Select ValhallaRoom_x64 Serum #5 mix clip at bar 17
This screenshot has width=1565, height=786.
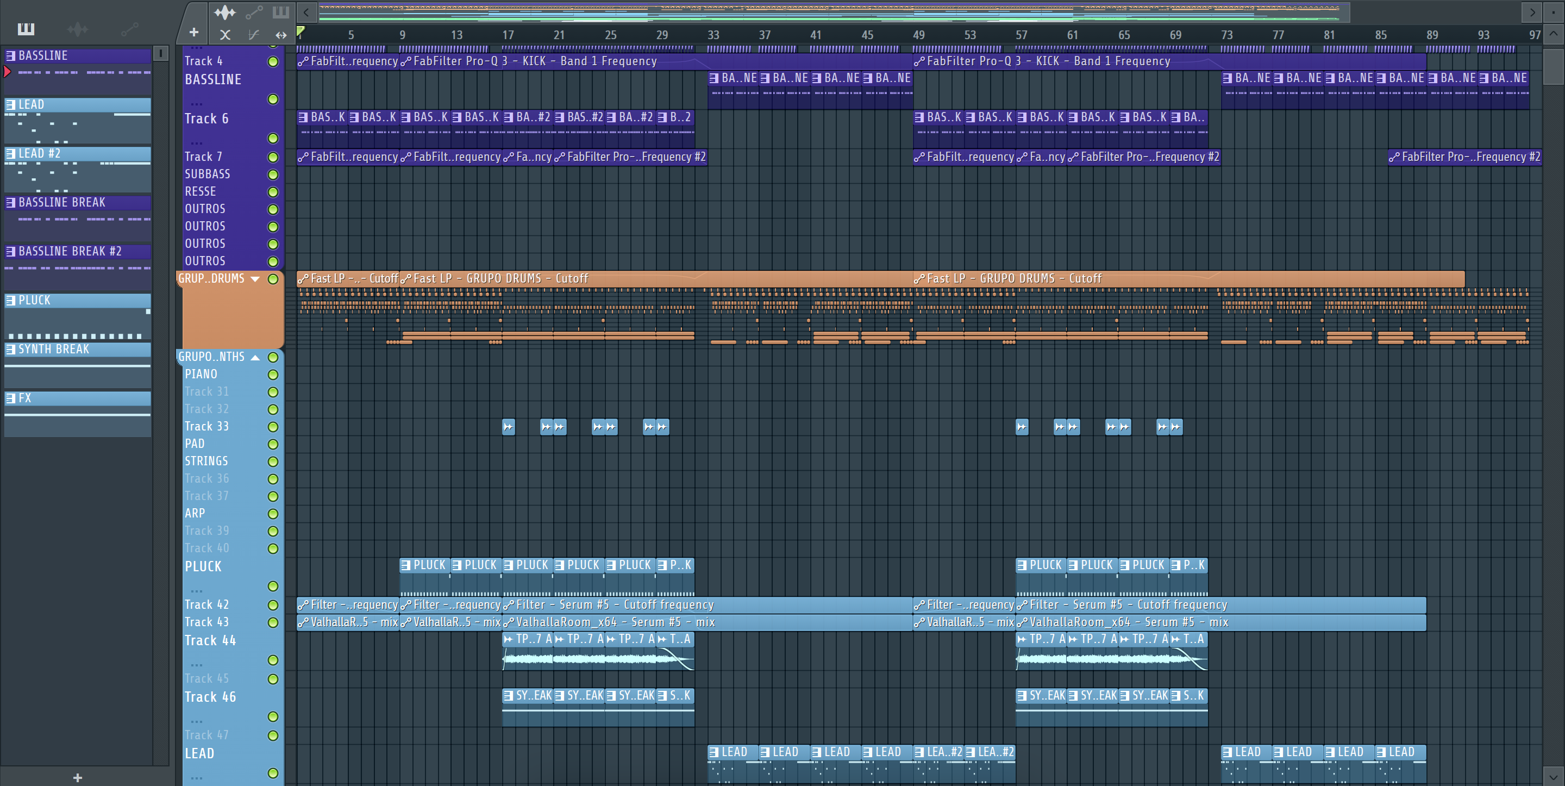(707, 622)
